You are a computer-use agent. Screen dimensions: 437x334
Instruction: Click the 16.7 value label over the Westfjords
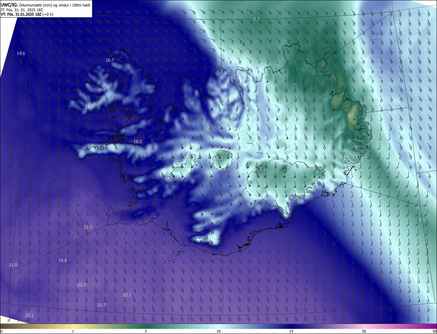click(110, 60)
